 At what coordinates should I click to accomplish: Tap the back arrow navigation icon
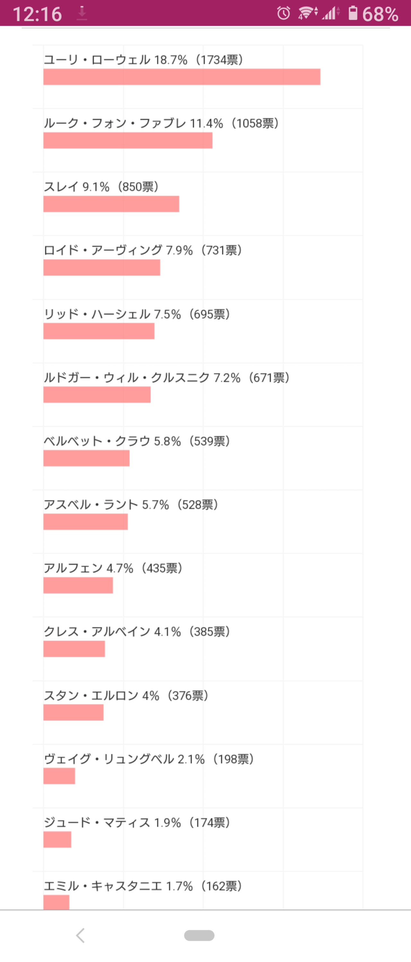click(x=80, y=935)
